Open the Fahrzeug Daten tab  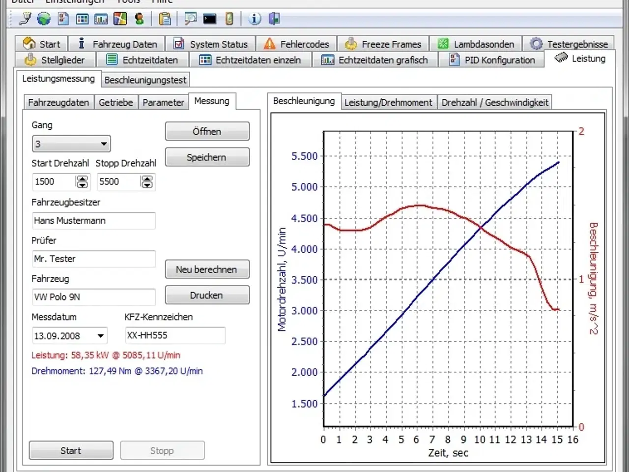click(x=116, y=44)
